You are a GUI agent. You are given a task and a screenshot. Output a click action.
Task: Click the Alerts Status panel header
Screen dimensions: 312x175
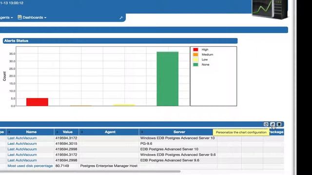pyautogui.click(x=120, y=41)
